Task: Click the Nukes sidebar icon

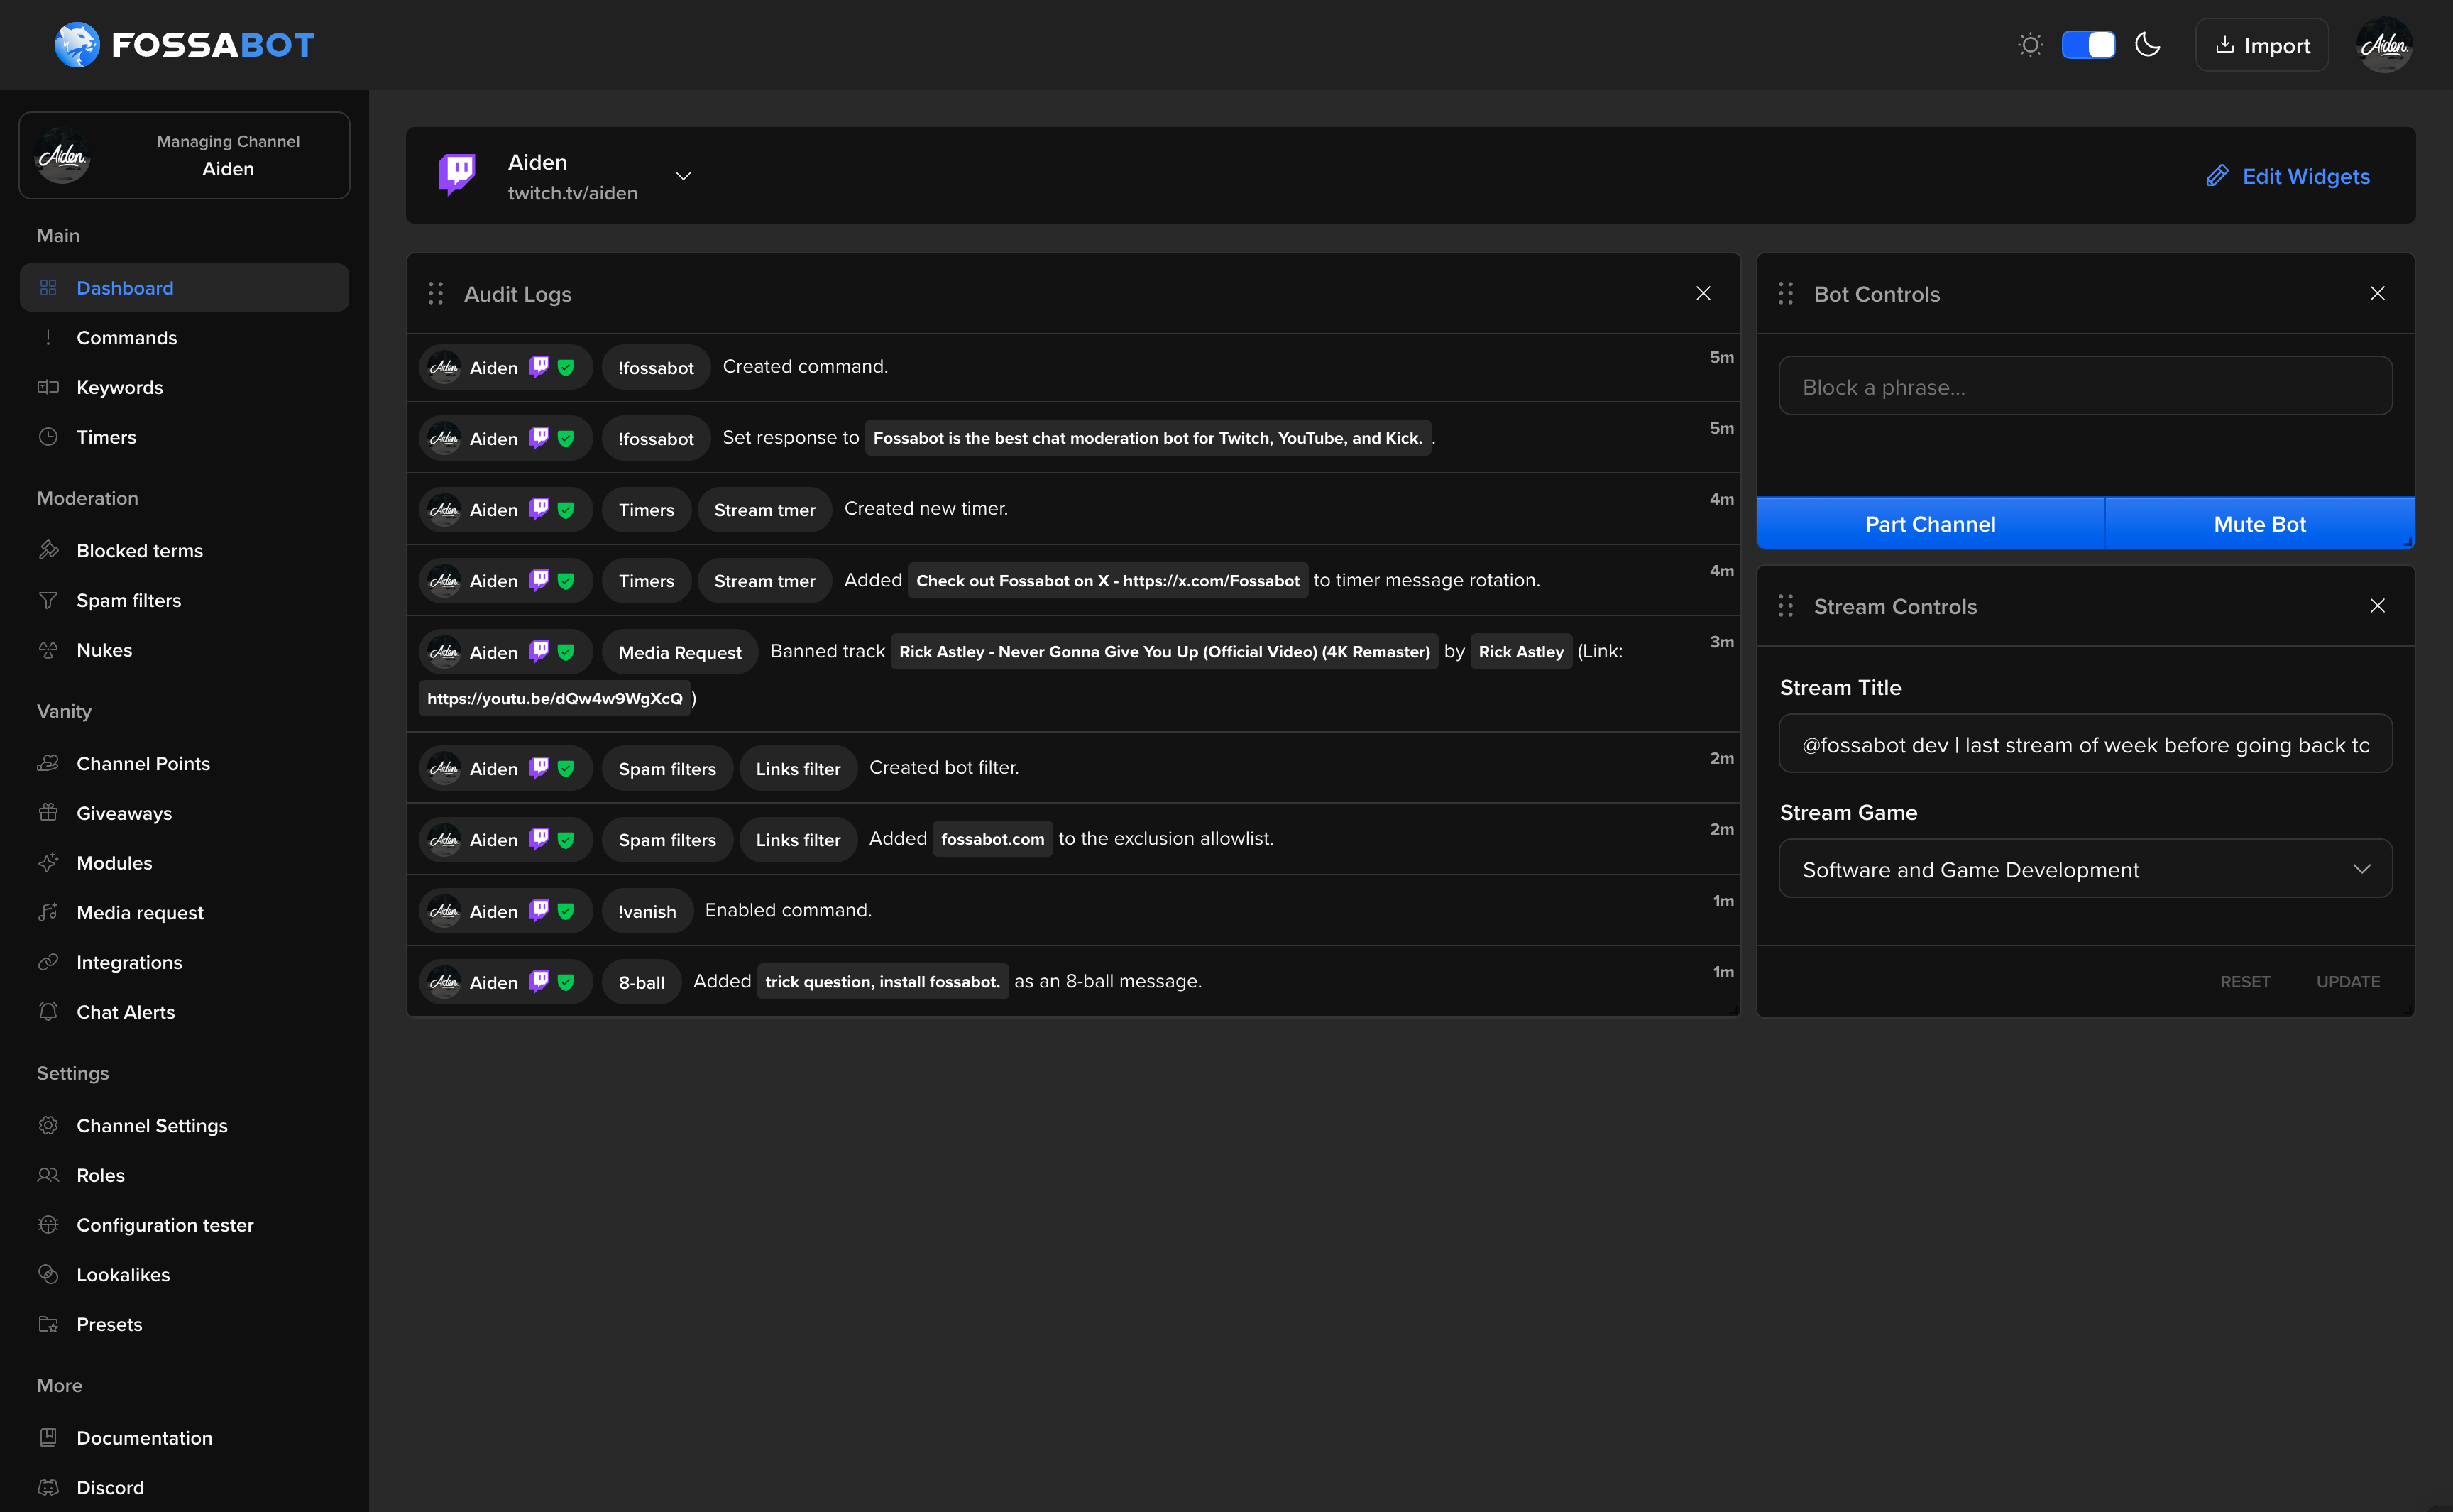Action: pyautogui.click(x=48, y=650)
